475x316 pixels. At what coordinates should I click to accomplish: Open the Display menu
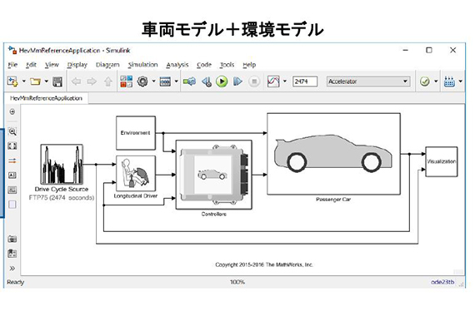coord(77,65)
